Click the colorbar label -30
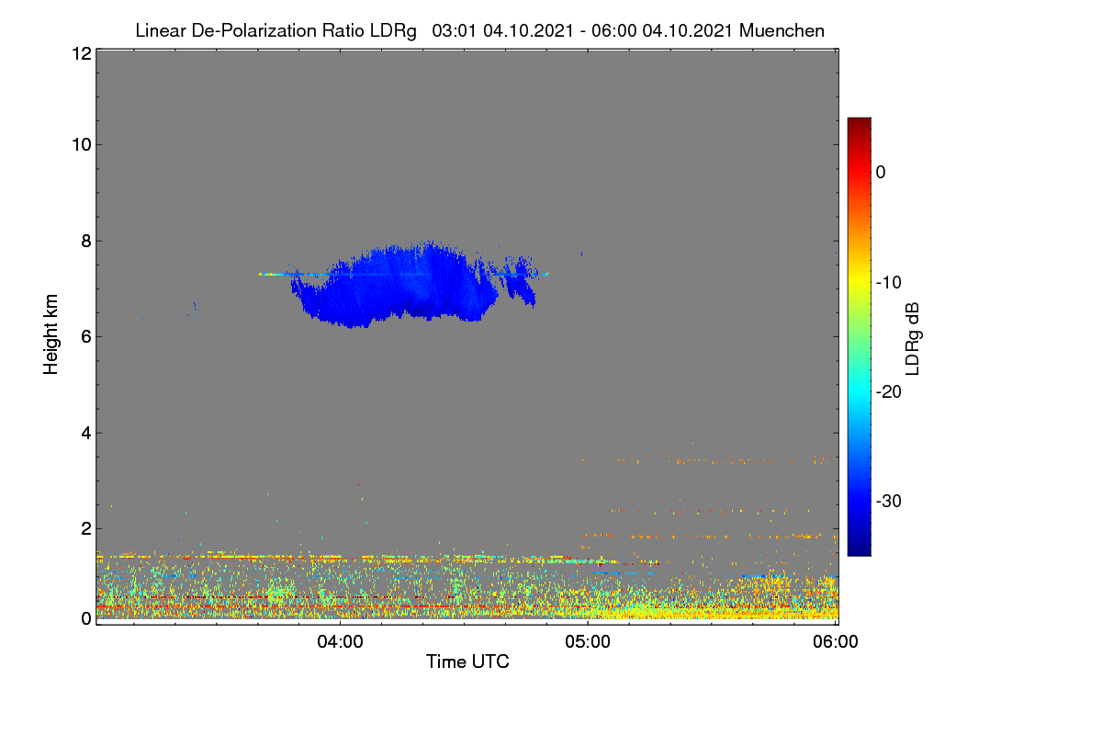The width and height of the screenshot is (1102, 735). click(x=890, y=502)
